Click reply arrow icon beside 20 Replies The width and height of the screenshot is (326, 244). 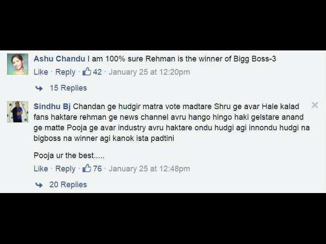coord(39,185)
